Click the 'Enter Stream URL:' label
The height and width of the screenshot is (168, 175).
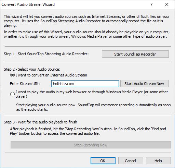(x=25, y=84)
